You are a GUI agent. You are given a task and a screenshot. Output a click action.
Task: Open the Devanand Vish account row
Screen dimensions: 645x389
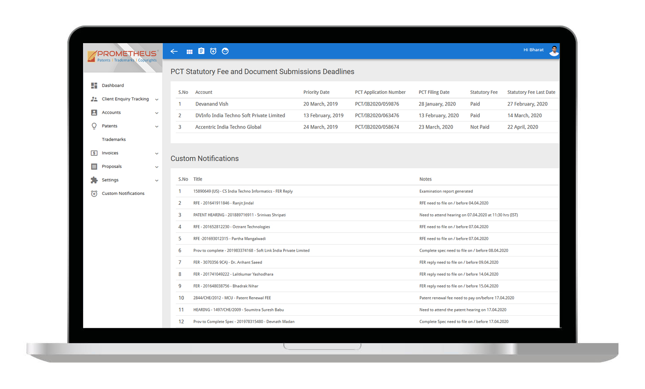tap(212, 104)
